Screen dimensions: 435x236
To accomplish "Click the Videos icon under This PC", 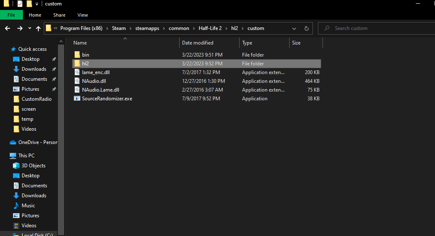I will 16,226.
